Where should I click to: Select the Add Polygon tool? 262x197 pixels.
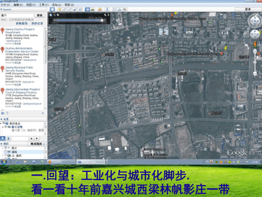click(65, 9)
